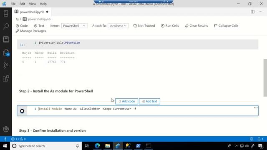Select the powershell.ipynb tab
Screen dimensions: 267x150
[x=32, y=12]
